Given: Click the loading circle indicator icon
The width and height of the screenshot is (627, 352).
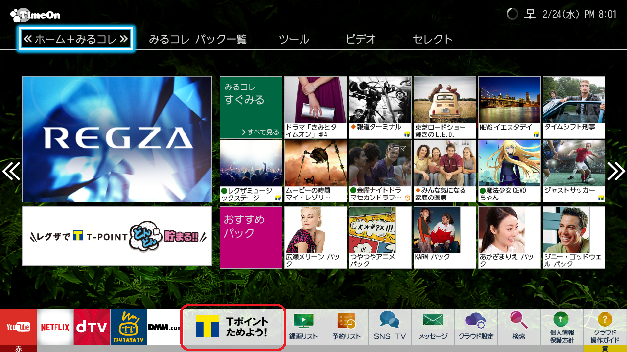Looking at the screenshot, I should coord(512,14).
